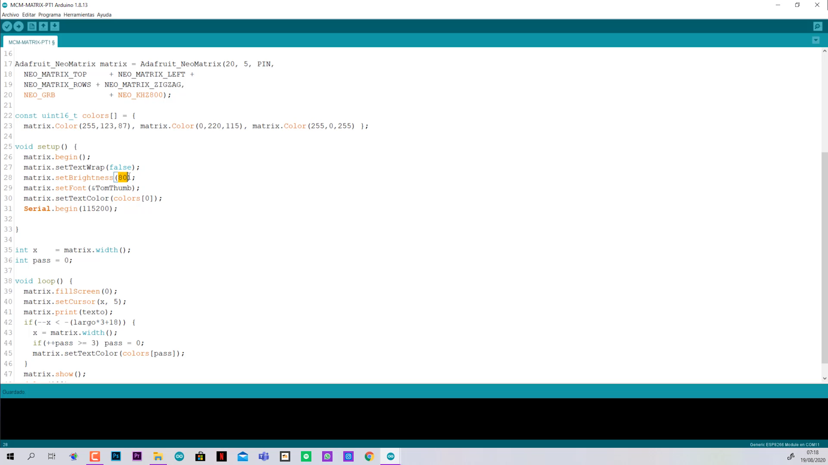The image size is (828, 465).
Task: Click the vertical scrollbar thumb in editor
Action: pos(824,257)
